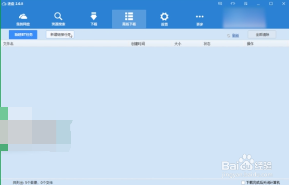
Task: Maximize the application window
Action: pos(271,3)
